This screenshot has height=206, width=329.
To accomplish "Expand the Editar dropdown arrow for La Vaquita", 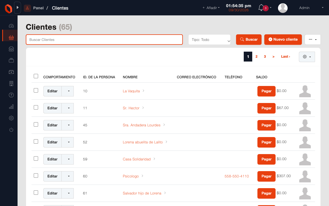I will [x=68, y=91].
